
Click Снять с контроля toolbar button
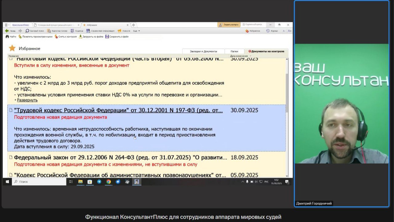pos(56,37)
